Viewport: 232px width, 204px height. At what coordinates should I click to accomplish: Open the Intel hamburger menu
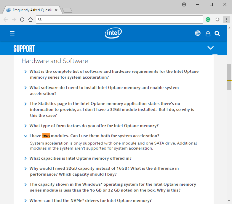coord(12,33)
